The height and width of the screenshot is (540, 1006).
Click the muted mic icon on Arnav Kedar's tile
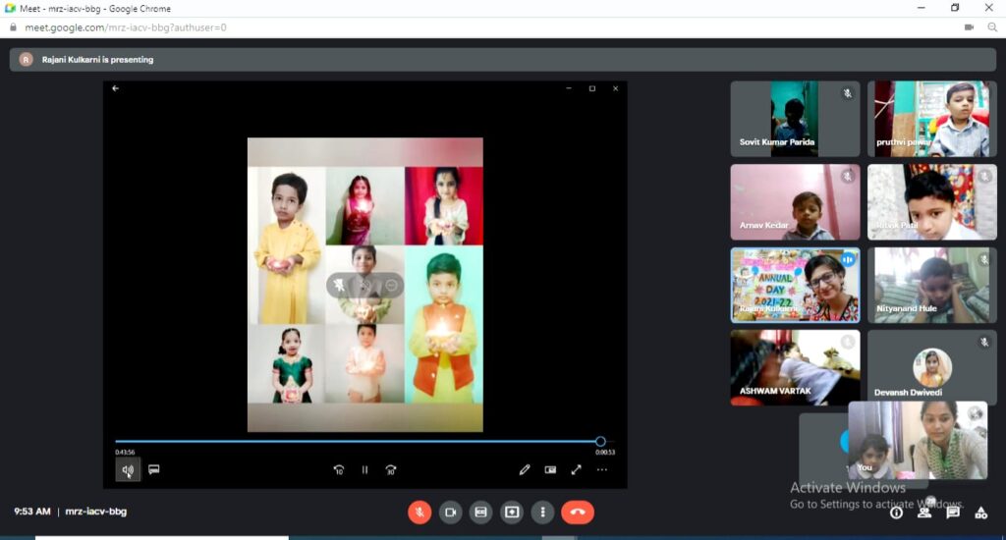click(848, 177)
